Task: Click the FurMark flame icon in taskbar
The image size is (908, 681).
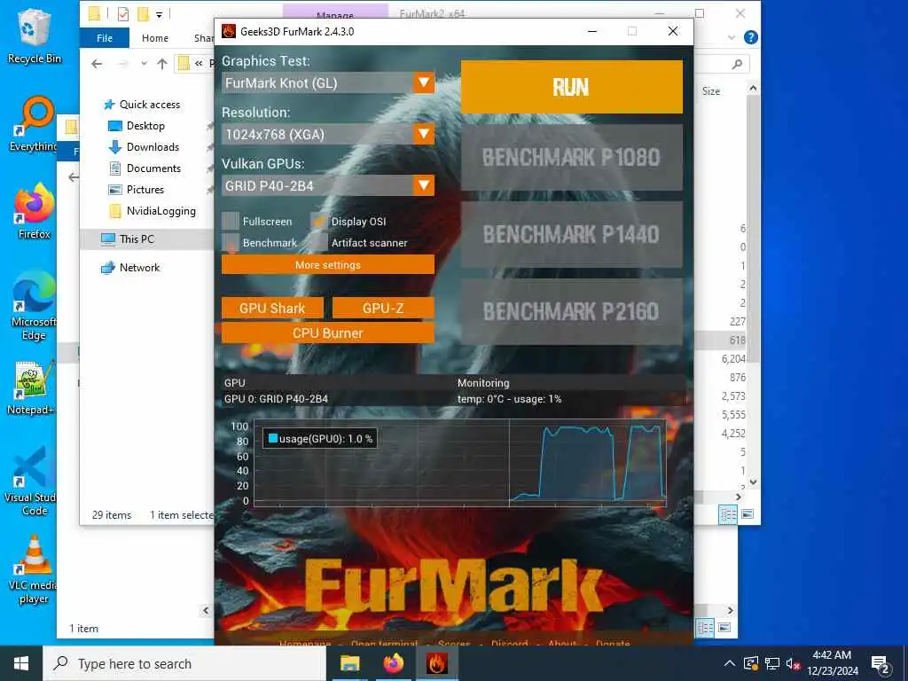Action: click(436, 663)
